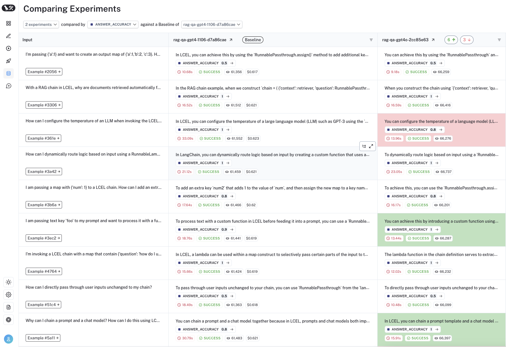Toggle the 3 regressions filter badge

(467, 40)
